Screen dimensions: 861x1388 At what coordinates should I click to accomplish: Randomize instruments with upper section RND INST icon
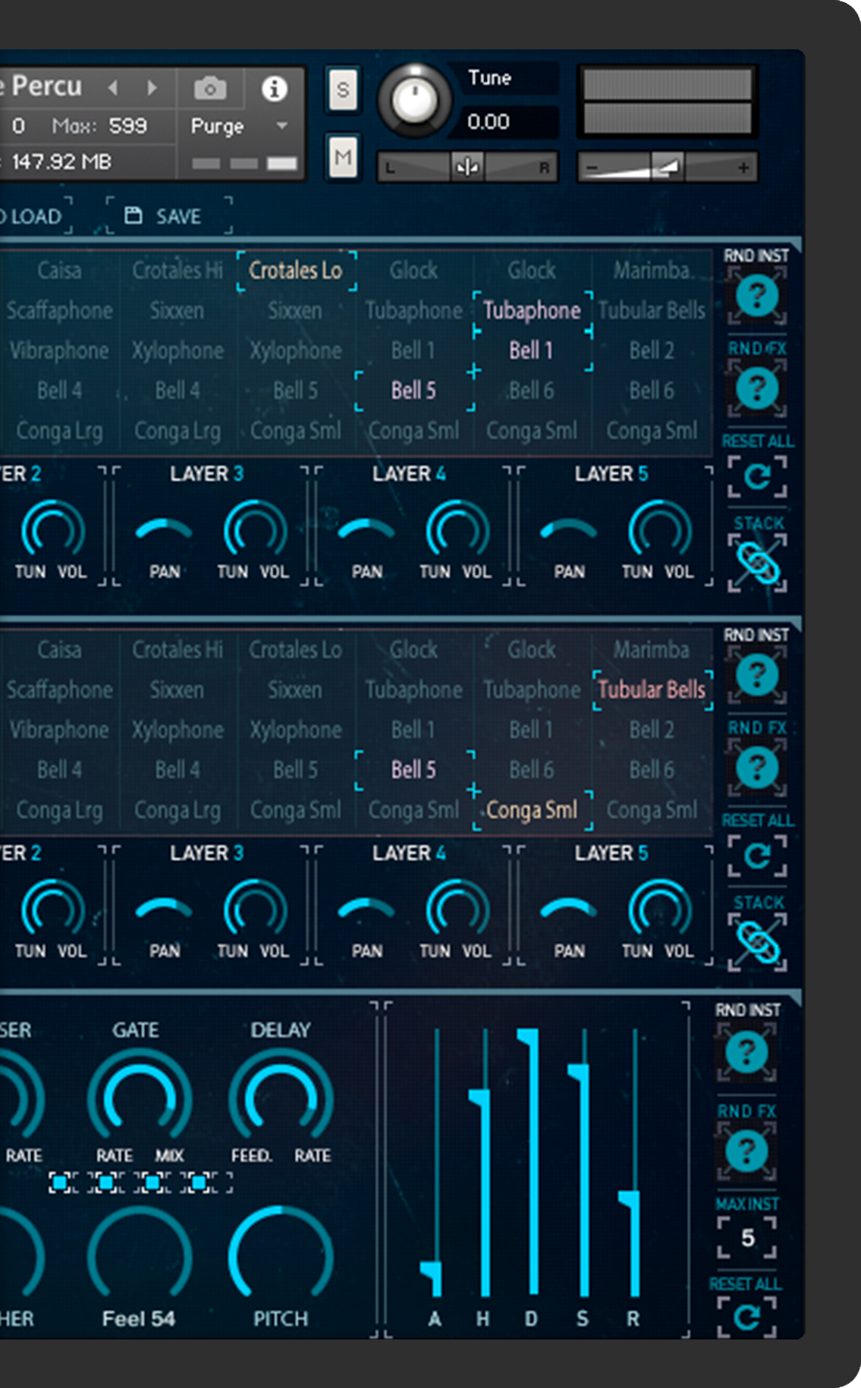(x=756, y=296)
